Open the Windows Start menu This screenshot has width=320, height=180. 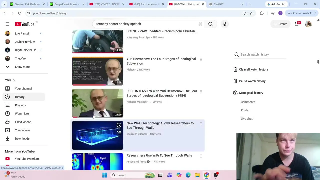104,175
